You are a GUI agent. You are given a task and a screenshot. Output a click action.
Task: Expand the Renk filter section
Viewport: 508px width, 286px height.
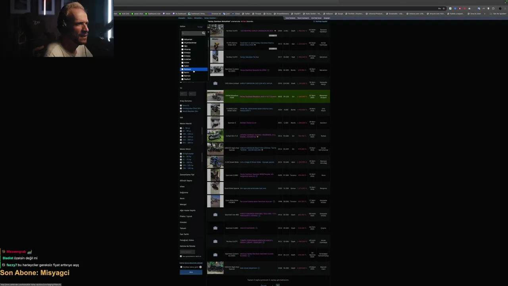[x=182, y=199]
